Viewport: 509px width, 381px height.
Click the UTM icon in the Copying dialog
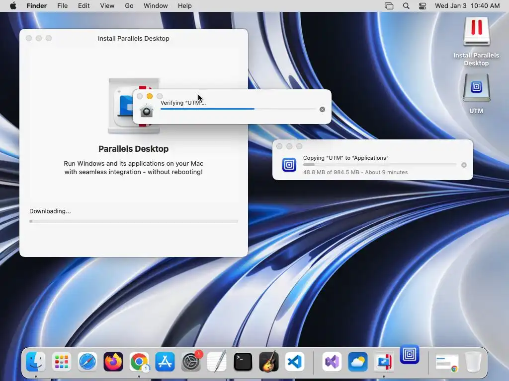[x=289, y=165]
